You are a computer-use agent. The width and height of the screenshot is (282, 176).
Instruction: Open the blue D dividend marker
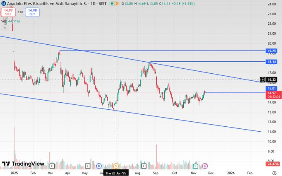(99, 166)
